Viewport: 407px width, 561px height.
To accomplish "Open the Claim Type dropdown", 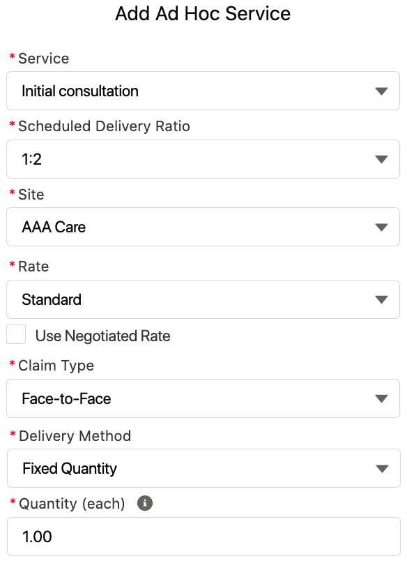I will (x=203, y=398).
